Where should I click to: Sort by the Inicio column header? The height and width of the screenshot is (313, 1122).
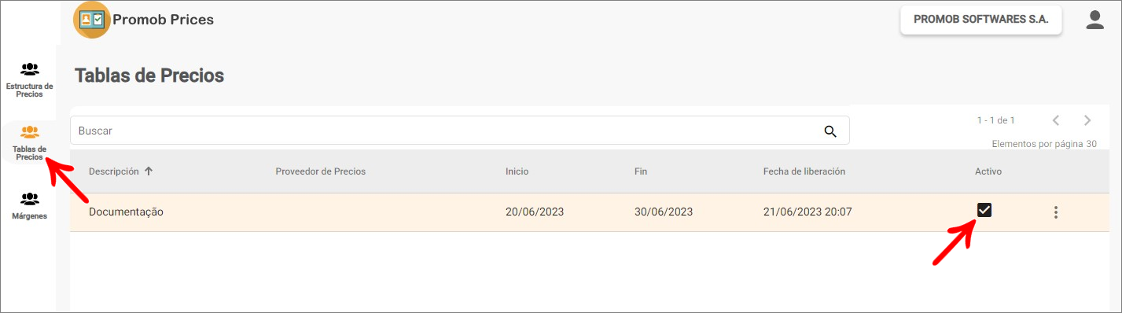coord(517,171)
